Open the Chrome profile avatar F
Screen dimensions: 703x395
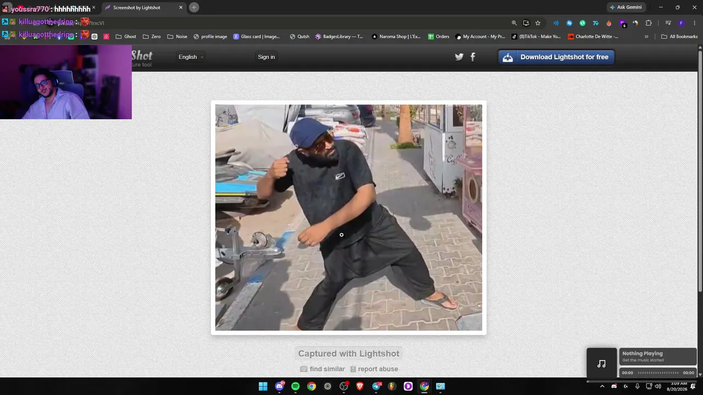[681, 23]
